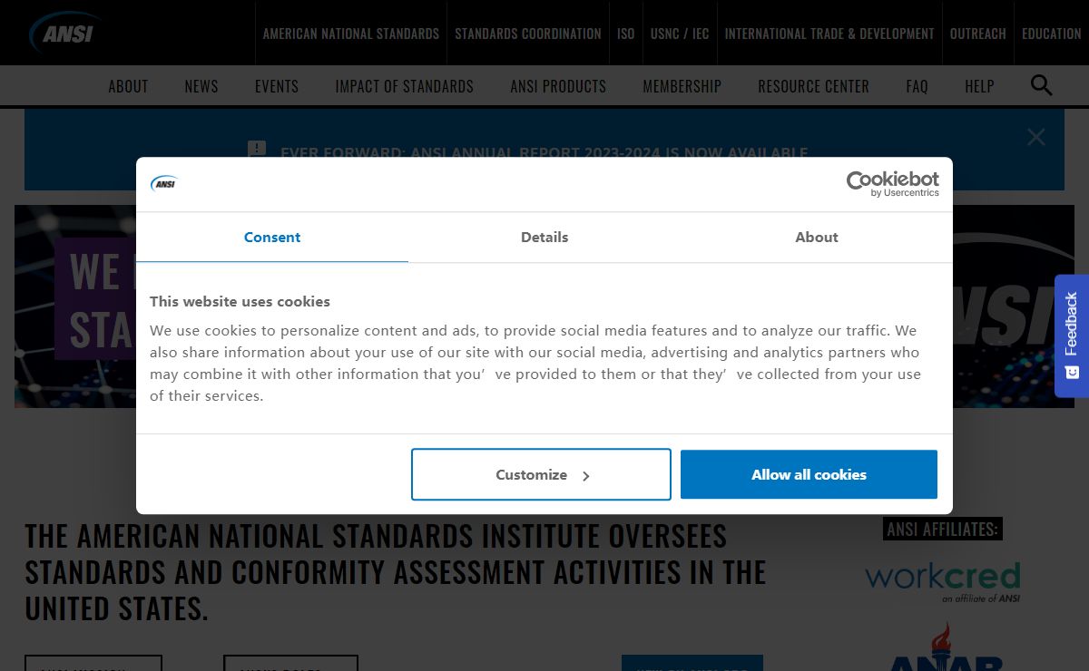The image size is (1089, 671).
Task: Go to the About page
Action: pyautogui.click(x=128, y=86)
